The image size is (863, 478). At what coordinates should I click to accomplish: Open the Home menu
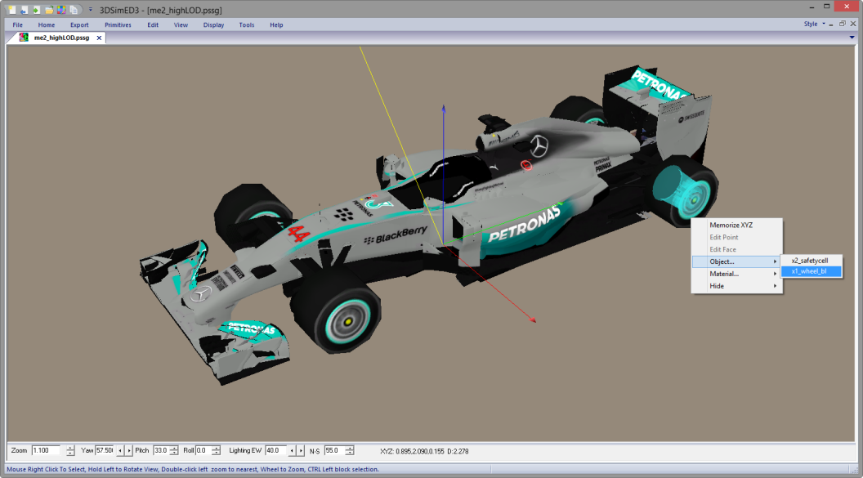tap(47, 25)
